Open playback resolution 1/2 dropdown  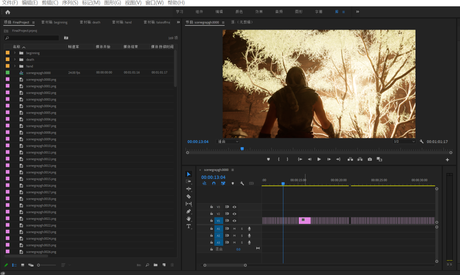point(404,141)
